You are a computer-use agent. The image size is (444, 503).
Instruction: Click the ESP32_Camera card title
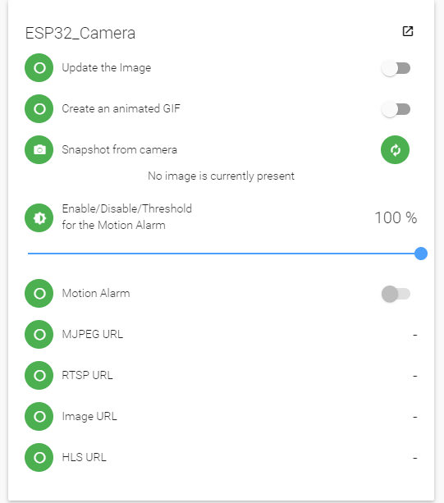tap(80, 33)
